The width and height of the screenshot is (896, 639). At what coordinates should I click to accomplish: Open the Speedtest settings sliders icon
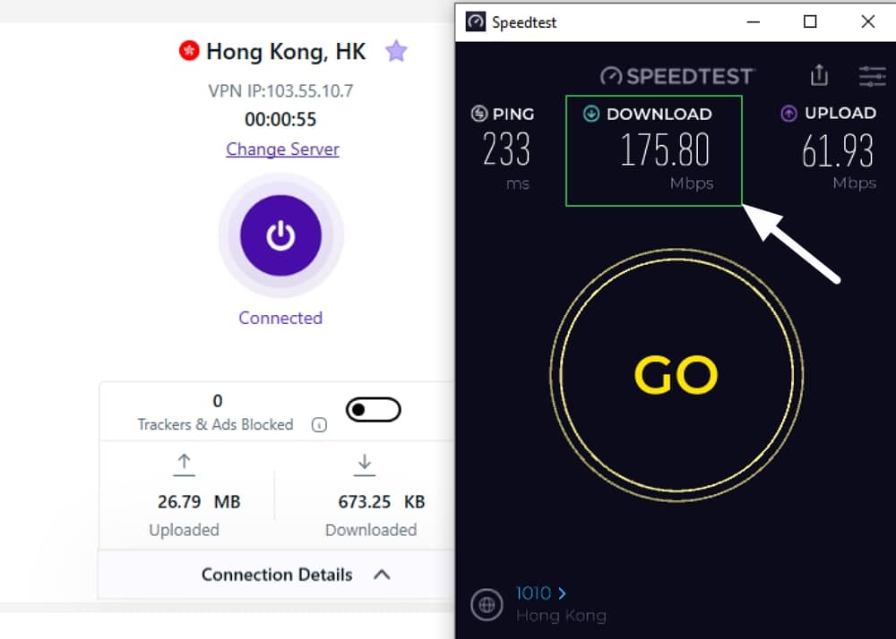(x=873, y=76)
